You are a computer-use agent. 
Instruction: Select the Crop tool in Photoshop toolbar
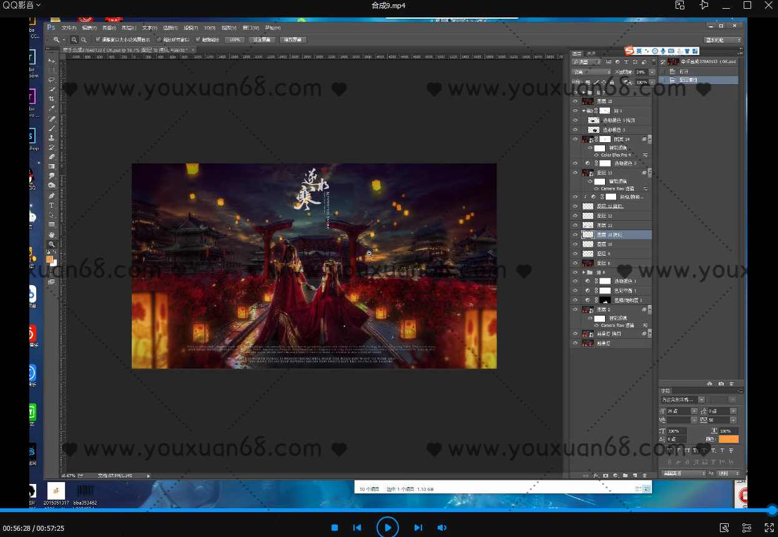click(52, 99)
